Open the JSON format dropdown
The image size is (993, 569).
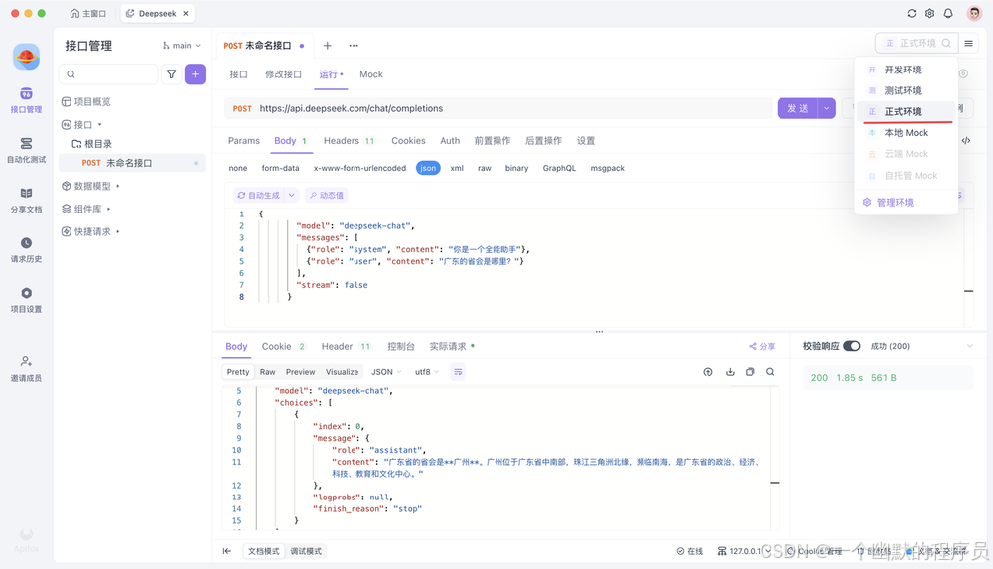[x=386, y=372]
